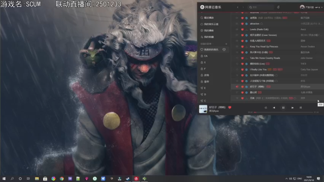The width and height of the screenshot is (324, 182).
Task: Add new playlist with plus icon
Action: tap(226, 44)
